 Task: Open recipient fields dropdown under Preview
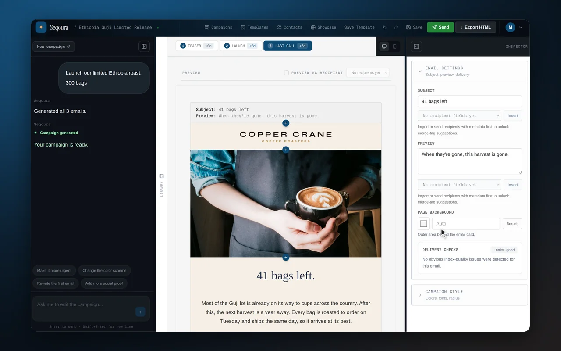(459, 185)
